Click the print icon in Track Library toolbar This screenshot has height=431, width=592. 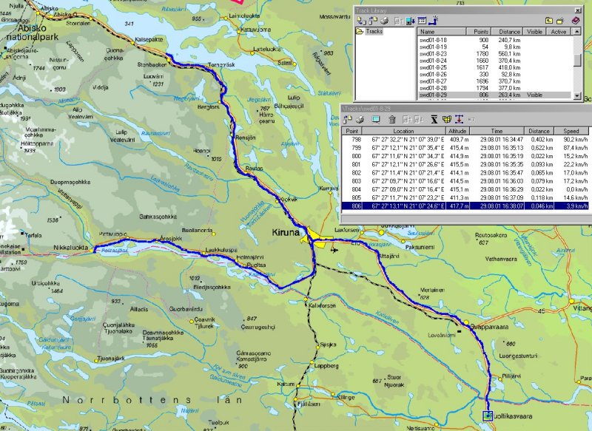(384, 20)
